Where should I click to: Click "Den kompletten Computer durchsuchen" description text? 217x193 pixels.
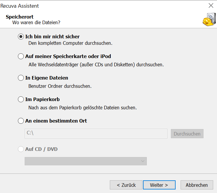tap(70, 43)
